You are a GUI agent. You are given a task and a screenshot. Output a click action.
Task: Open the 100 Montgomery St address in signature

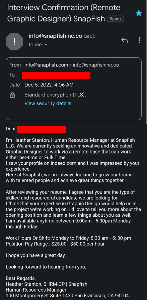[67, 295]
